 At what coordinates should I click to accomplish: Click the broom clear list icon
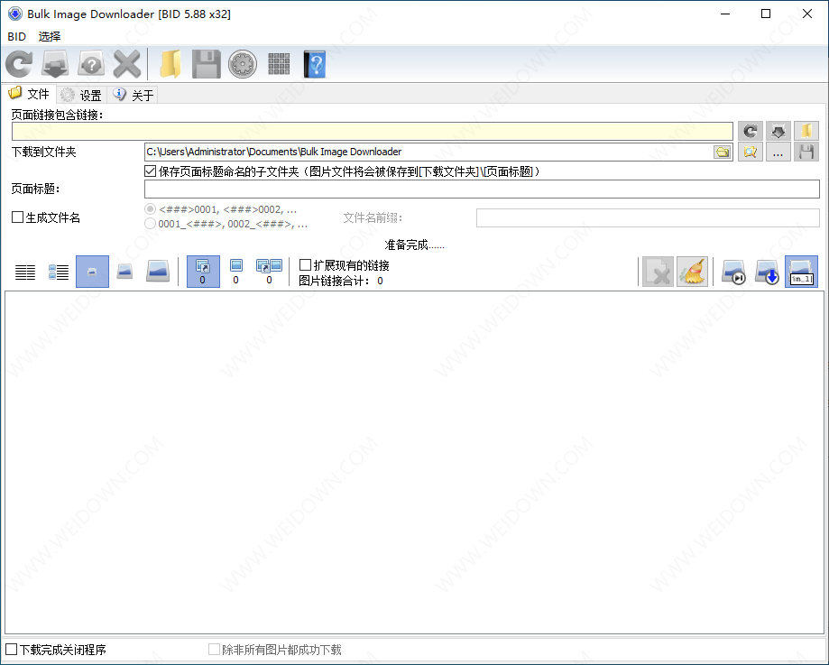point(692,272)
